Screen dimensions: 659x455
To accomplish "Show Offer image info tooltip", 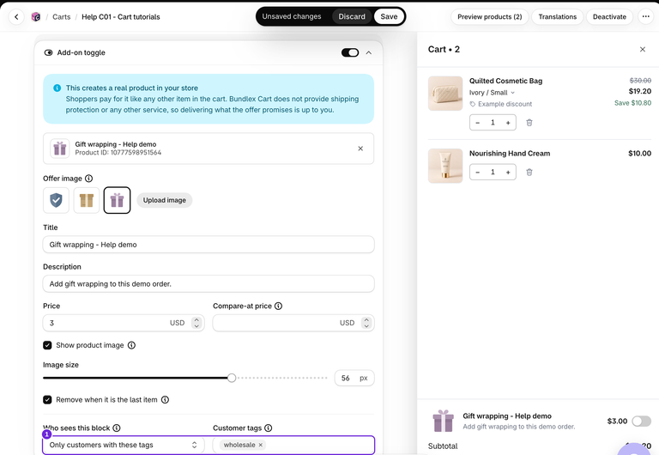I will pyautogui.click(x=88, y=179).
